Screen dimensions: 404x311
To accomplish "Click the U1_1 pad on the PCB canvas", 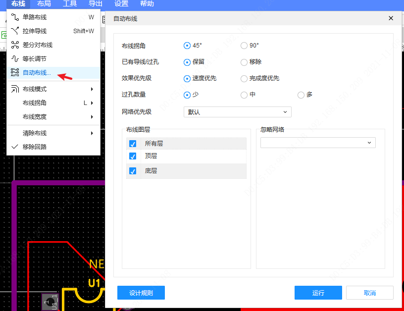I will click(x=50, y=302).
